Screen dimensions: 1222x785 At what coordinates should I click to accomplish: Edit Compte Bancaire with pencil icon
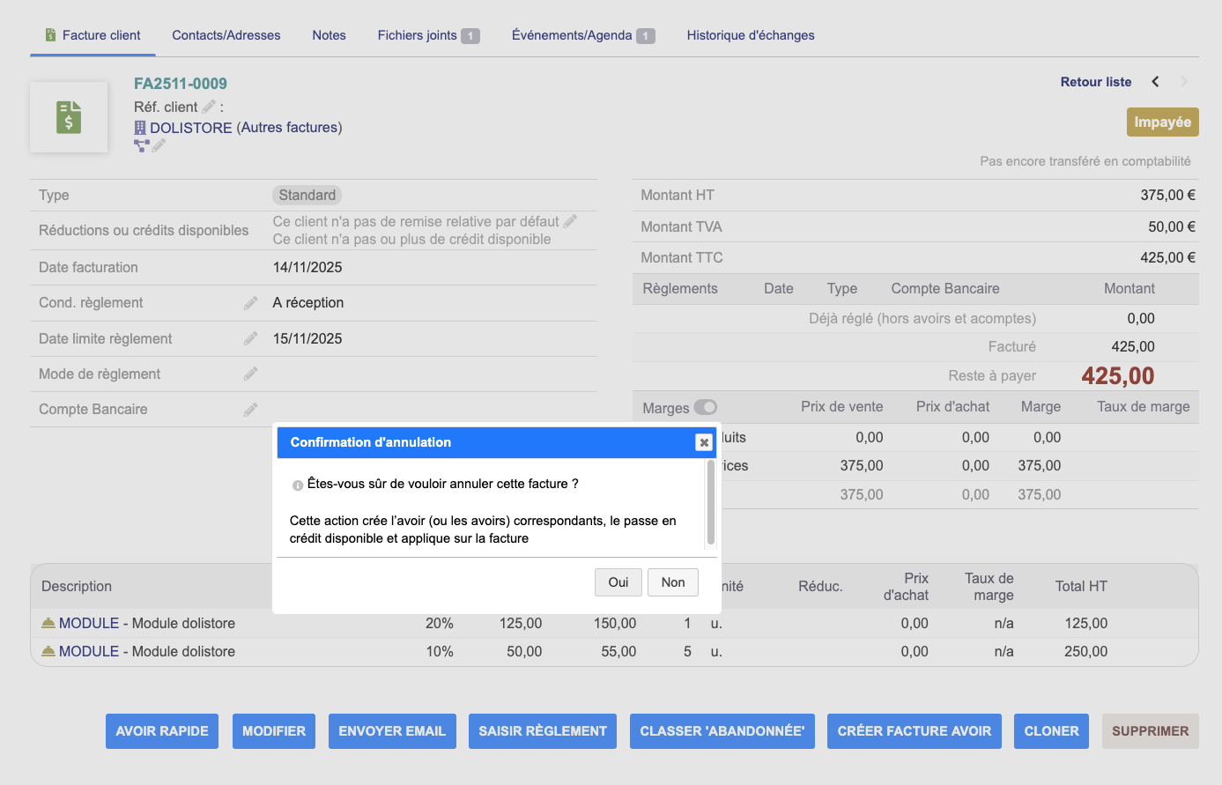(251, 409)
